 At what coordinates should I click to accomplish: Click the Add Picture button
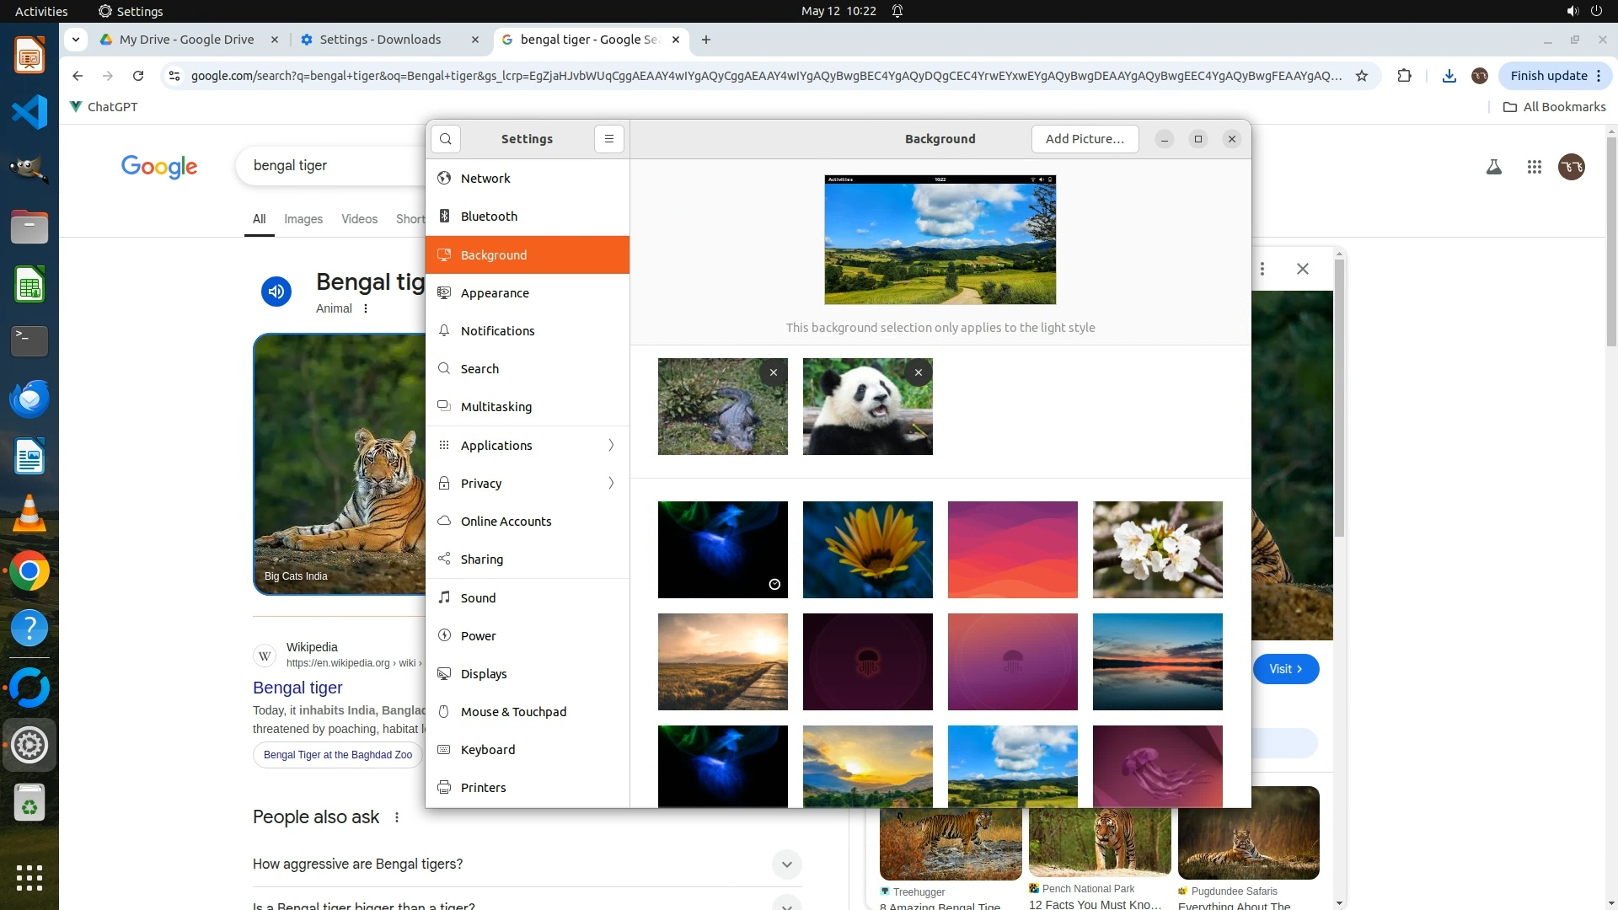1084,139
